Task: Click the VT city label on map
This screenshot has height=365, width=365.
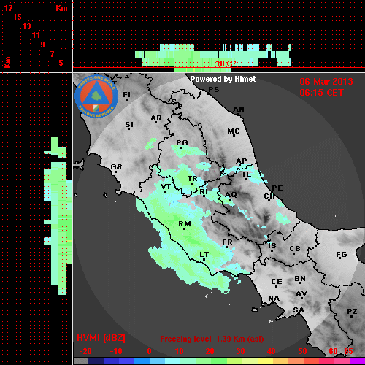Action: (x=166, y=187)
